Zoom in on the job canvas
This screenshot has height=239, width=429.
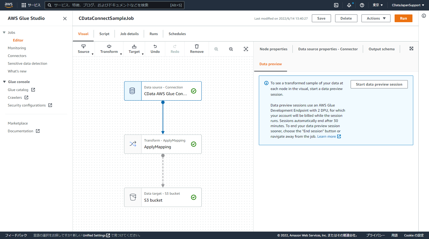click(x=216, y=49)
